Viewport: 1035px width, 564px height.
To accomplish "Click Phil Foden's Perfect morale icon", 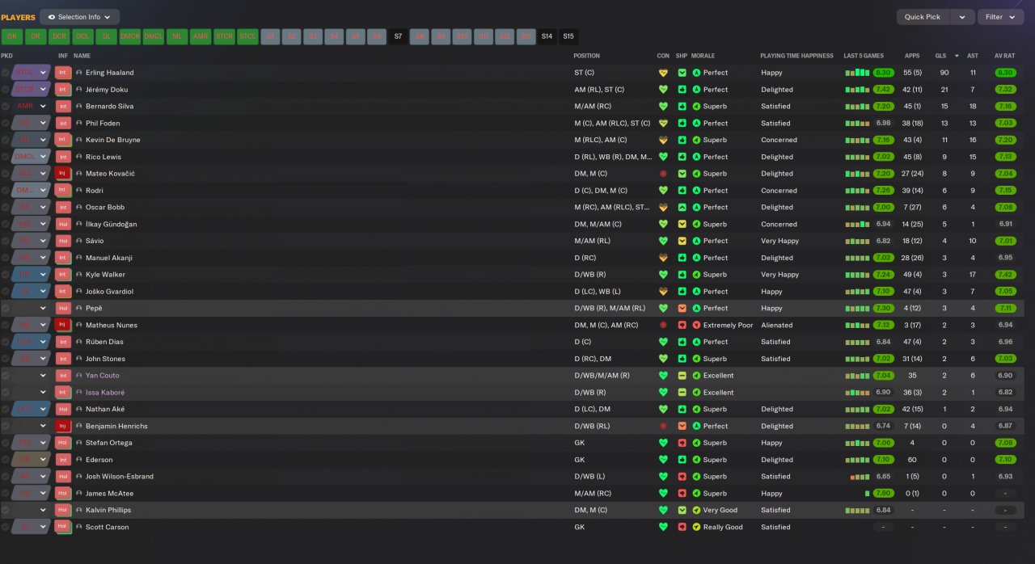I will tap(696, 123).
